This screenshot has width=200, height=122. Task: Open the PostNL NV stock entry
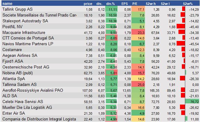click(x=12, y=27)
